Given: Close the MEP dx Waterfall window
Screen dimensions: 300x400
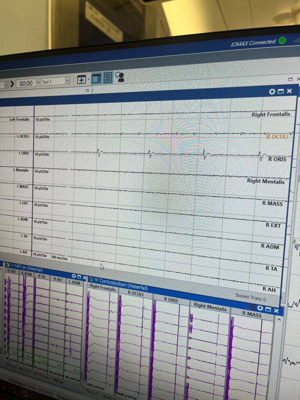Looking at the screenshot, I should pyautogui.click(x=84, y=278).
